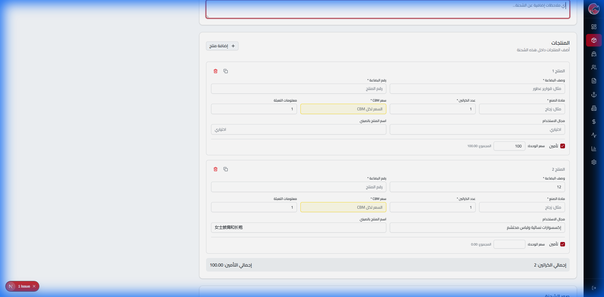Open the users icon in sidebar
Viewport: 604px width, 297px height.
click(594, 67)
